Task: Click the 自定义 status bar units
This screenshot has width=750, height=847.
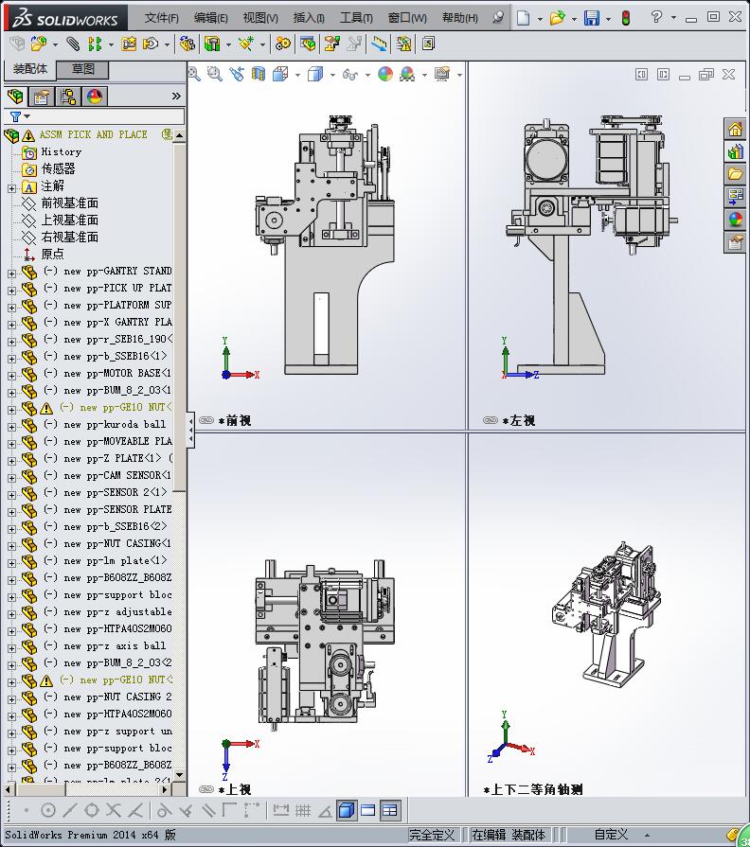Action: click(x=611, y=835)
